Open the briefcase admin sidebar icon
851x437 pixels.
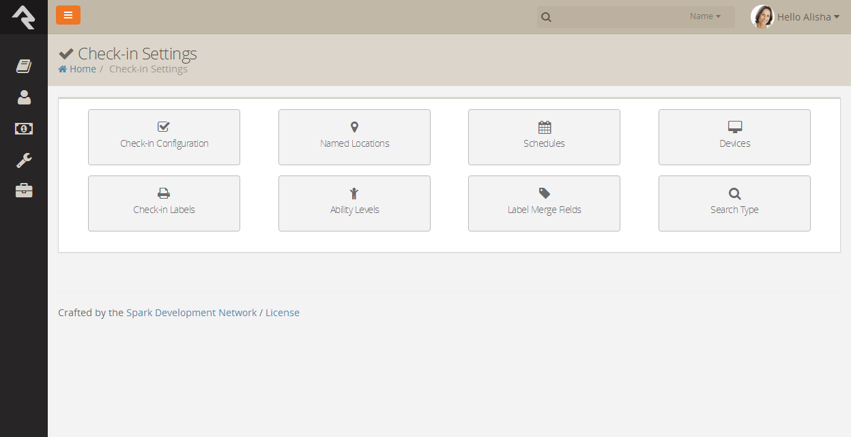24,191
